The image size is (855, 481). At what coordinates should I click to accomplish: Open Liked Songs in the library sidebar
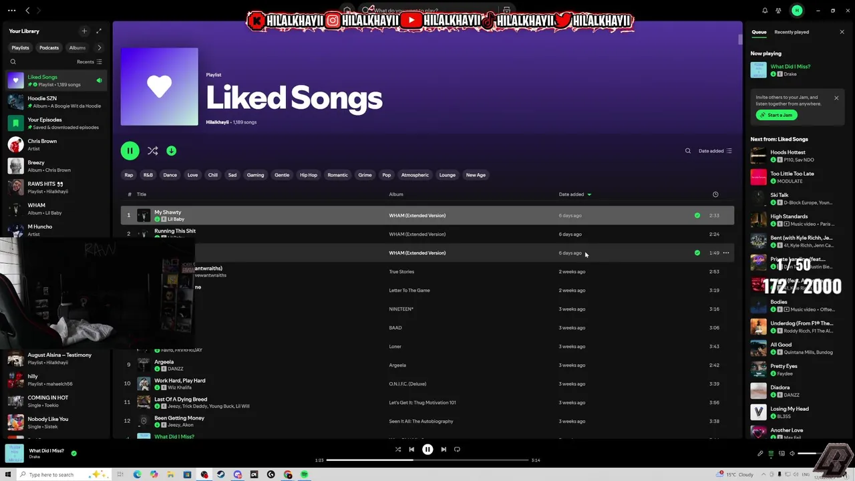point(55,81)
